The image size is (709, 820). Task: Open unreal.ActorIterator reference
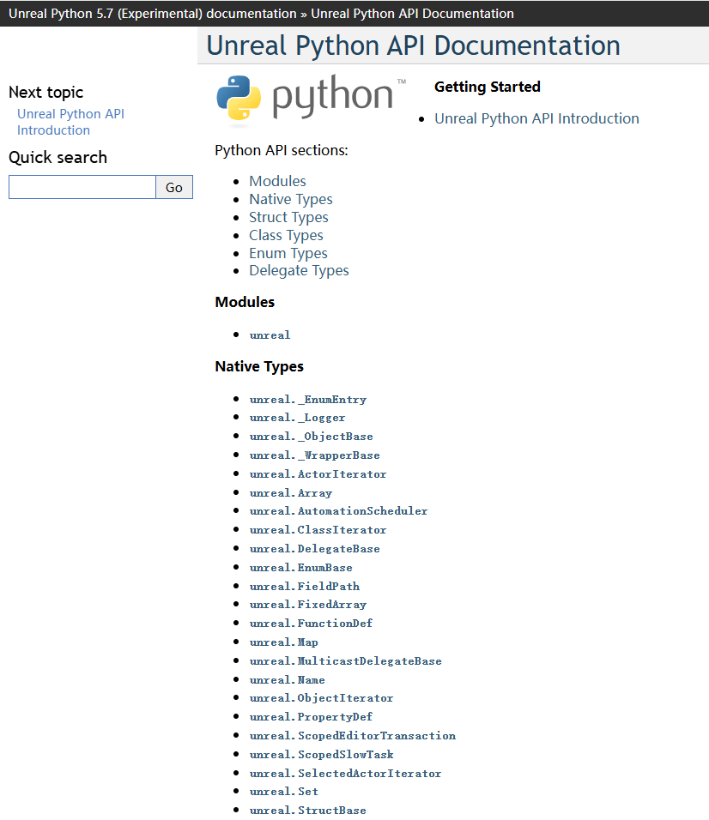318,474
